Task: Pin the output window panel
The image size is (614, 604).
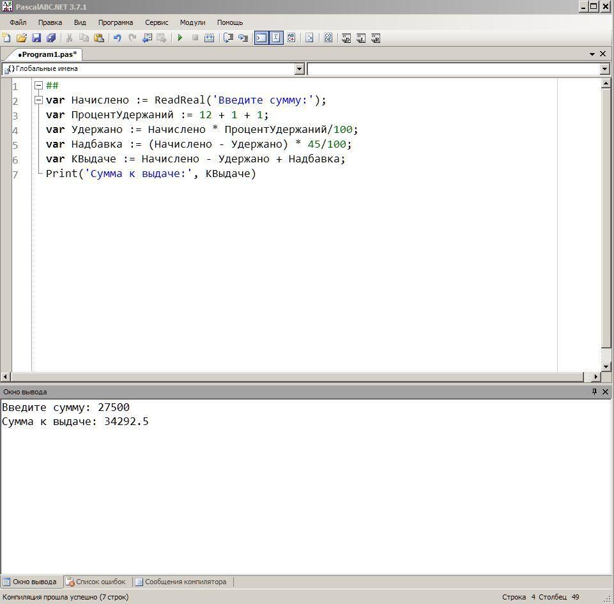Action: [x=594, y=392]
